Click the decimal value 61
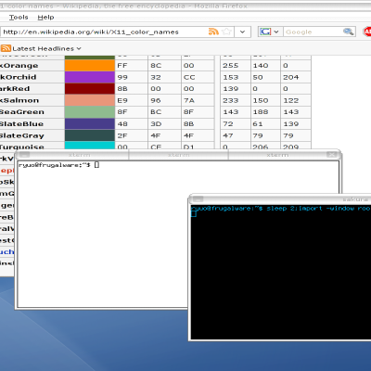371x371 pixels. (x=258, y=123)
